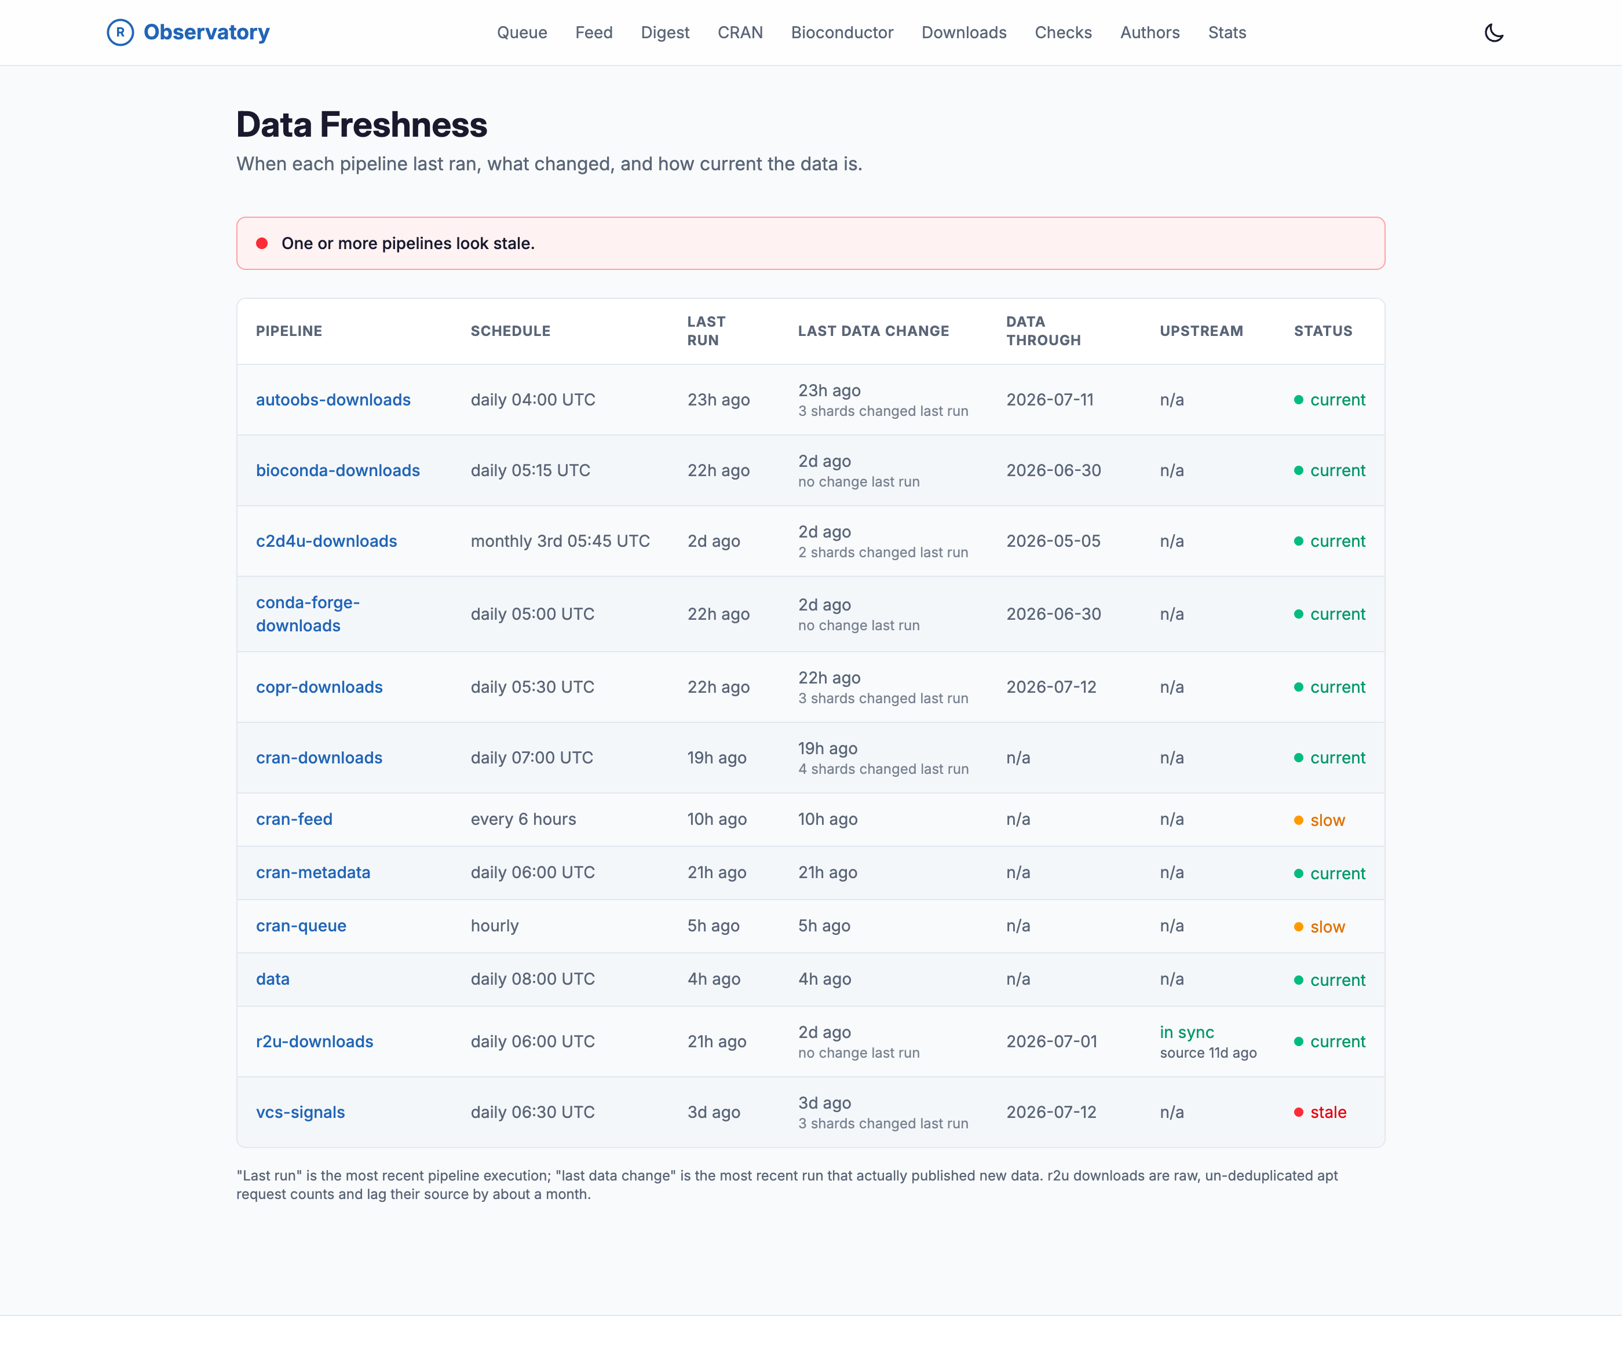Go to Downloads in the navbar
Viewport: 1622px width, 1367px height.
pyautogui.click(x=964, y=32)
